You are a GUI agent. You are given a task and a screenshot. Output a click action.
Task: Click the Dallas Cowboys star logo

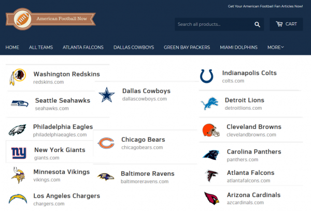pos(107,95)
